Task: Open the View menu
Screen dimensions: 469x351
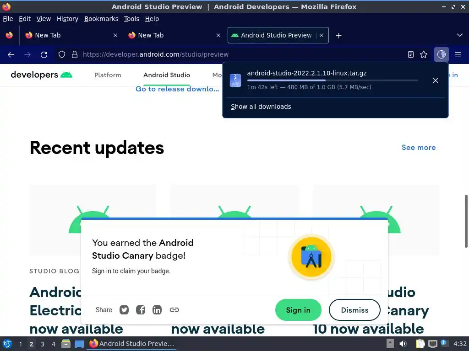Action: click(x=44, y=19)
